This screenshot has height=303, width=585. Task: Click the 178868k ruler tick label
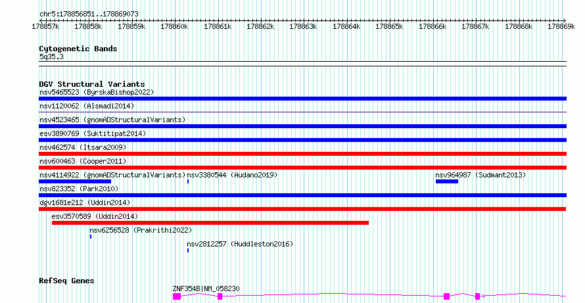519,27
